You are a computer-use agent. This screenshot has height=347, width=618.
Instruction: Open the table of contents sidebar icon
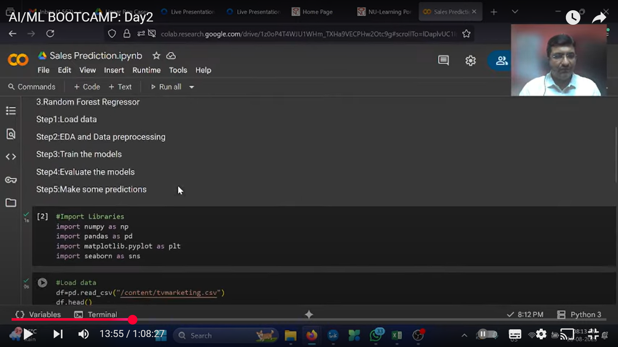coord(11,111)
